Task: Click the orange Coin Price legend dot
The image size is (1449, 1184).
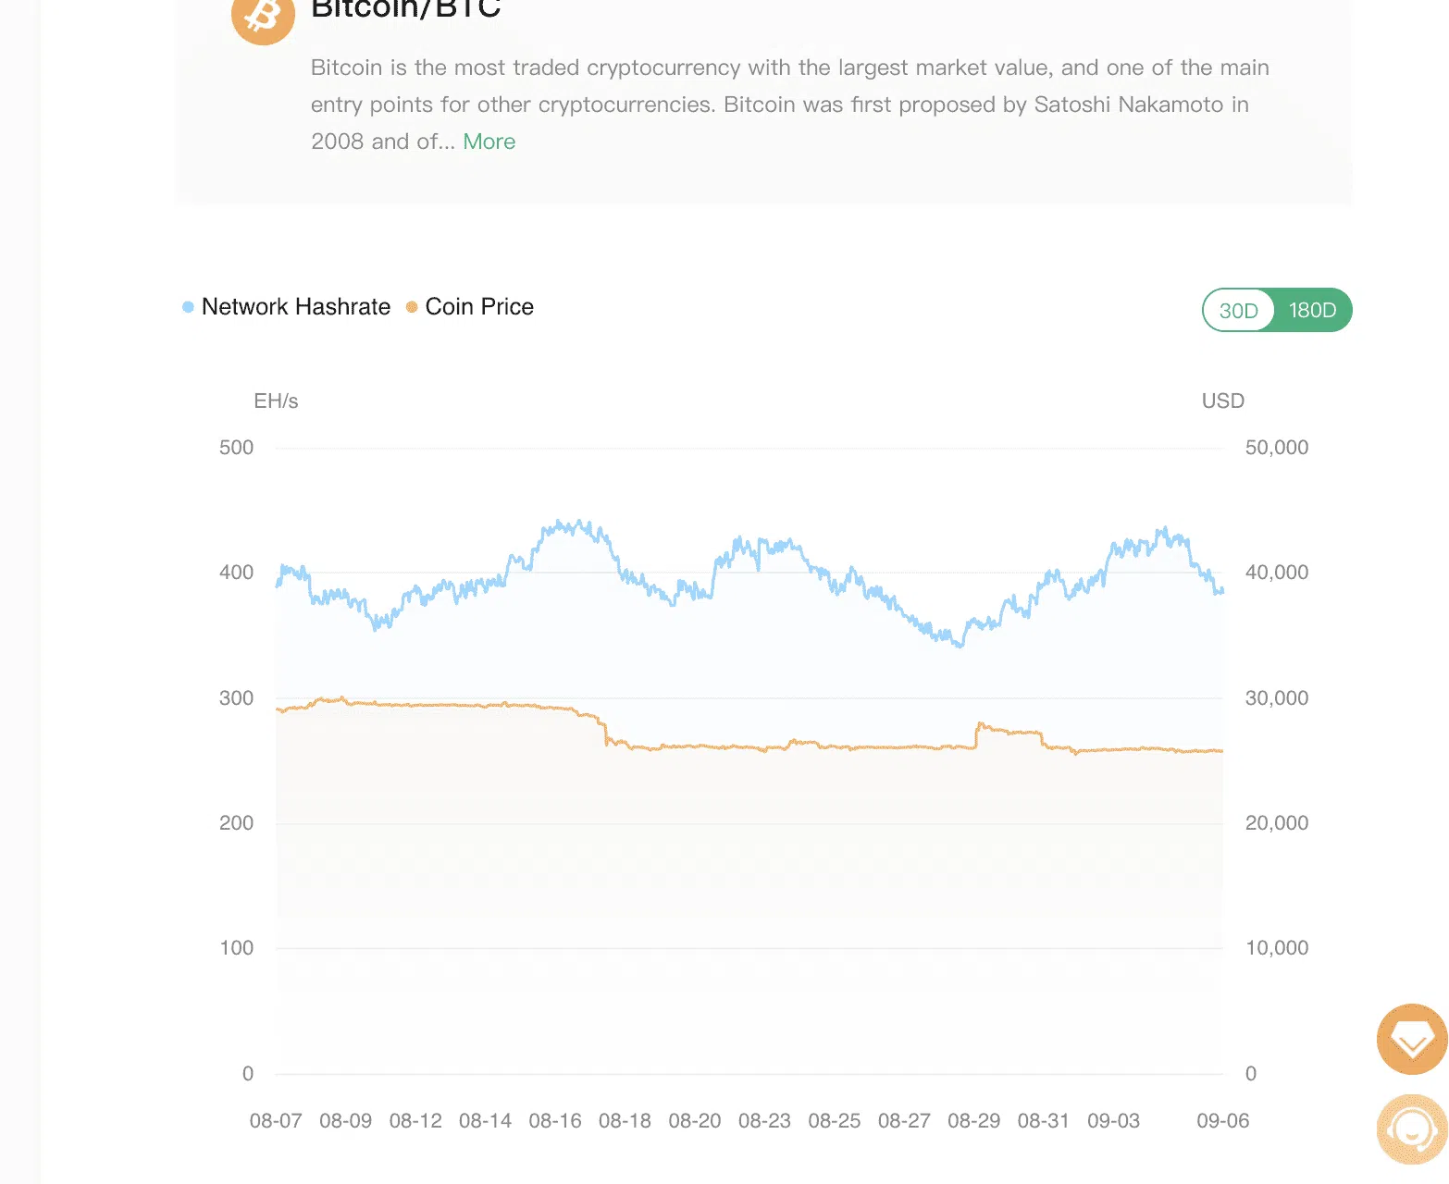Action: (412, 307)
